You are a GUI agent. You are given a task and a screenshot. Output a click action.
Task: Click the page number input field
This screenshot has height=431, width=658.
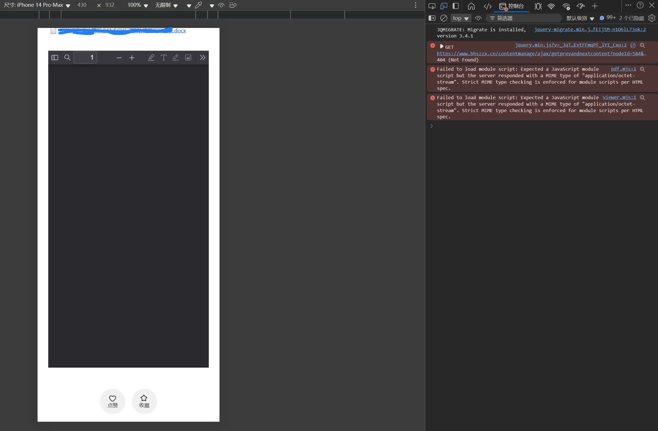click(x=86, y=57)
